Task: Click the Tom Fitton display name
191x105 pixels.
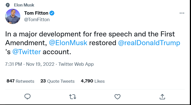Action: (36, 13)
